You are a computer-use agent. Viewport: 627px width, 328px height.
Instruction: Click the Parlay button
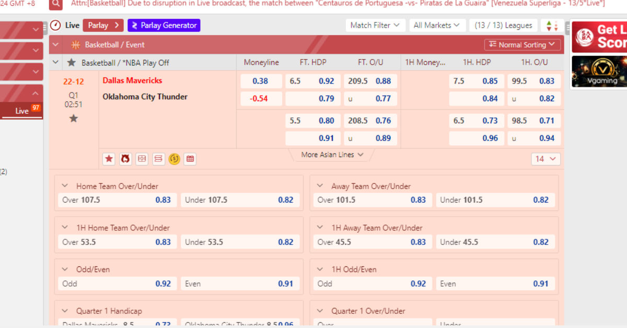click(x=103, y=25)
